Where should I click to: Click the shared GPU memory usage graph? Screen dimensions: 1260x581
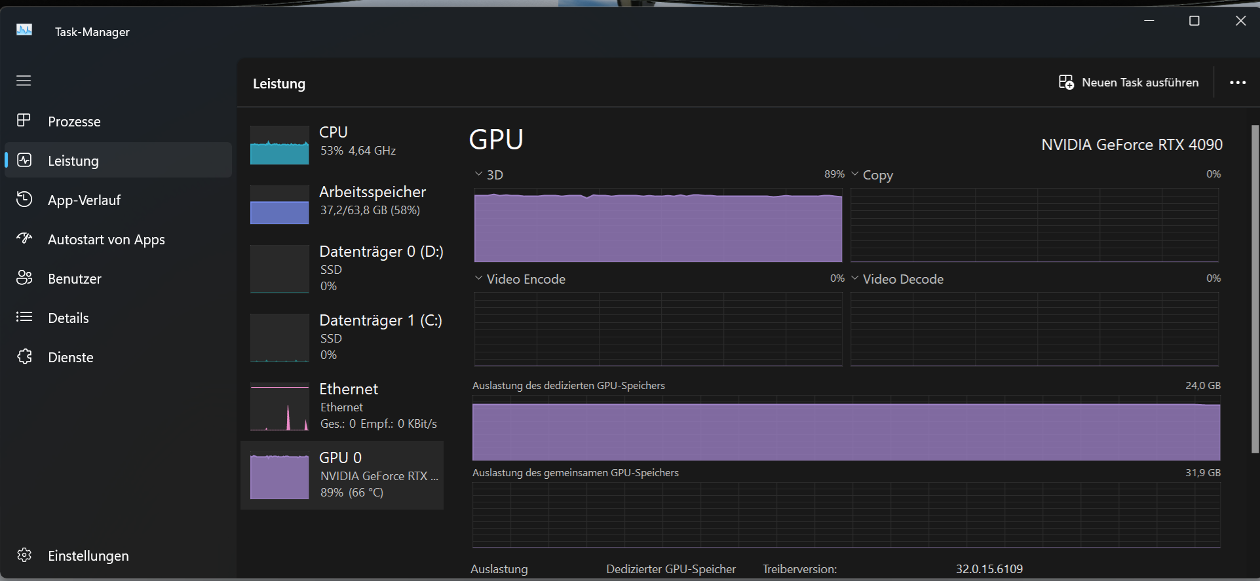[846, 515]
